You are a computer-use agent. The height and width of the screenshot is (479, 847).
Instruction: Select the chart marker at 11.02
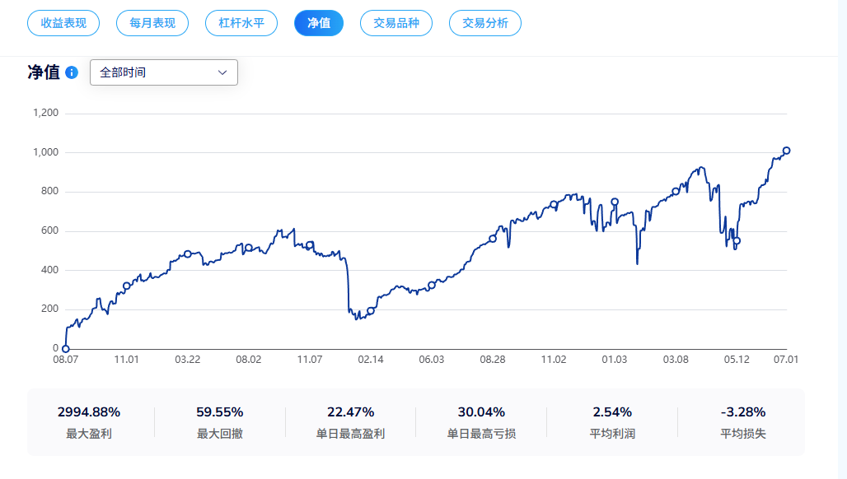(x=554, y=204)
